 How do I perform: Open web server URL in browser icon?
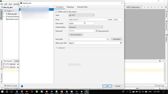121,43
